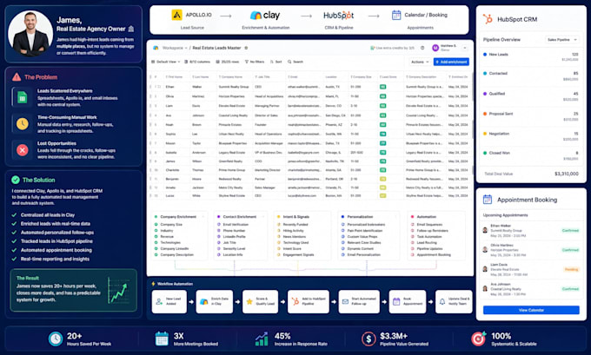The width and height of the screenshot is (591, 355).
Task: Click the Appointment Booking calendar icon
Action: tap(488, 200)
